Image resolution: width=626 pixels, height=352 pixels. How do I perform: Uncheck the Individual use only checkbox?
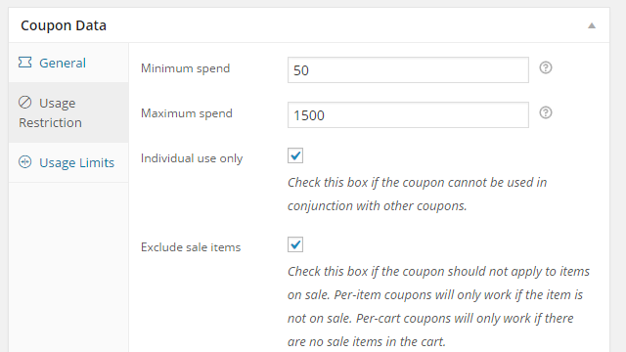(x=295, y=155)
